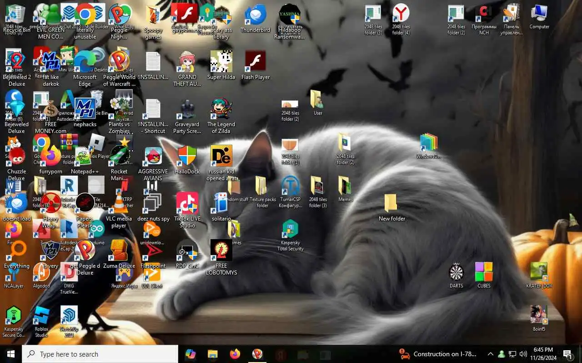Image resolution: width=582 pixels, height=363 pixels.
Task: Click the green person tray icon
Action: (x=502, y=354)
